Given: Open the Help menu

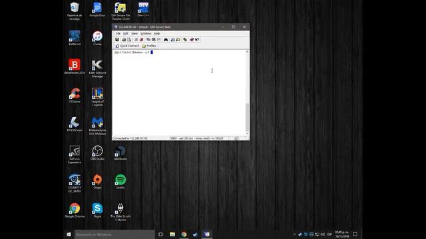Looking at the screenshot, I should (157, 33).
